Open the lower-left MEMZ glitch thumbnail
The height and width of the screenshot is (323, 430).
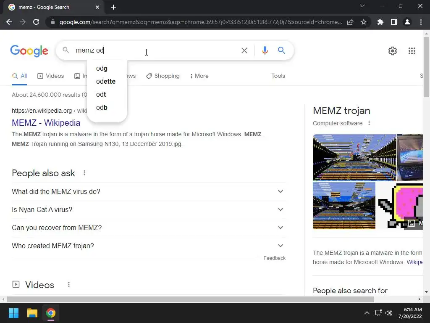pos(344,205)
